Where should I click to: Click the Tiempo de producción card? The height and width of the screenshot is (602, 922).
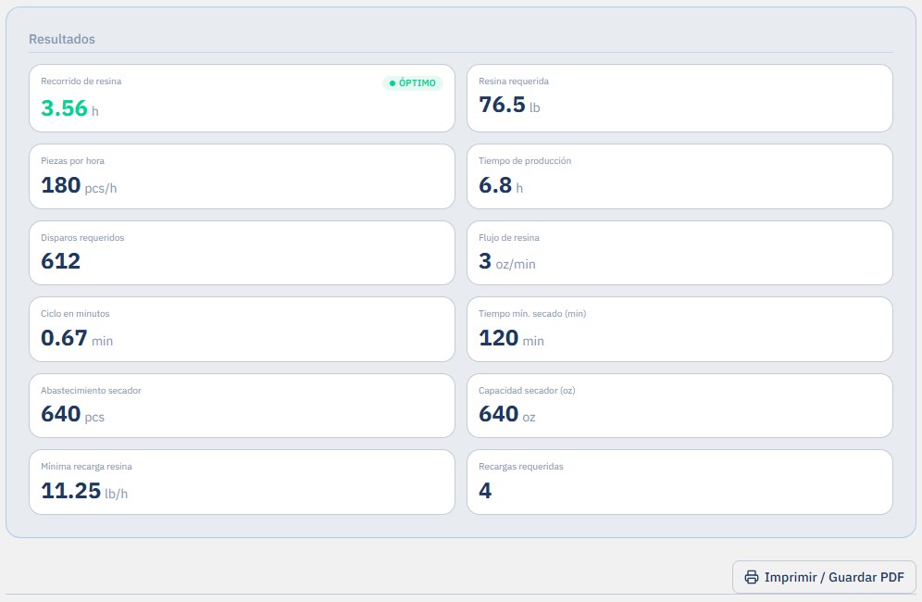[679, 177]
